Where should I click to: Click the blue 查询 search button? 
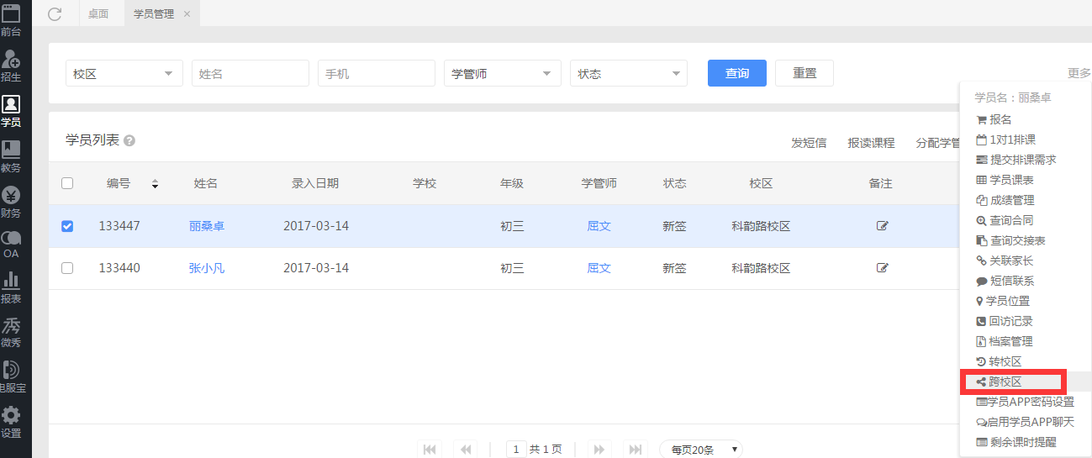[737, 73]
